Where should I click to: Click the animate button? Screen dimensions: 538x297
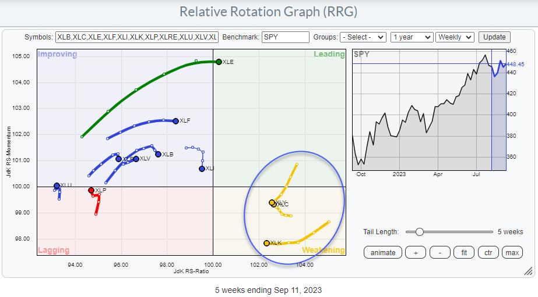click(x=383, y=252)
